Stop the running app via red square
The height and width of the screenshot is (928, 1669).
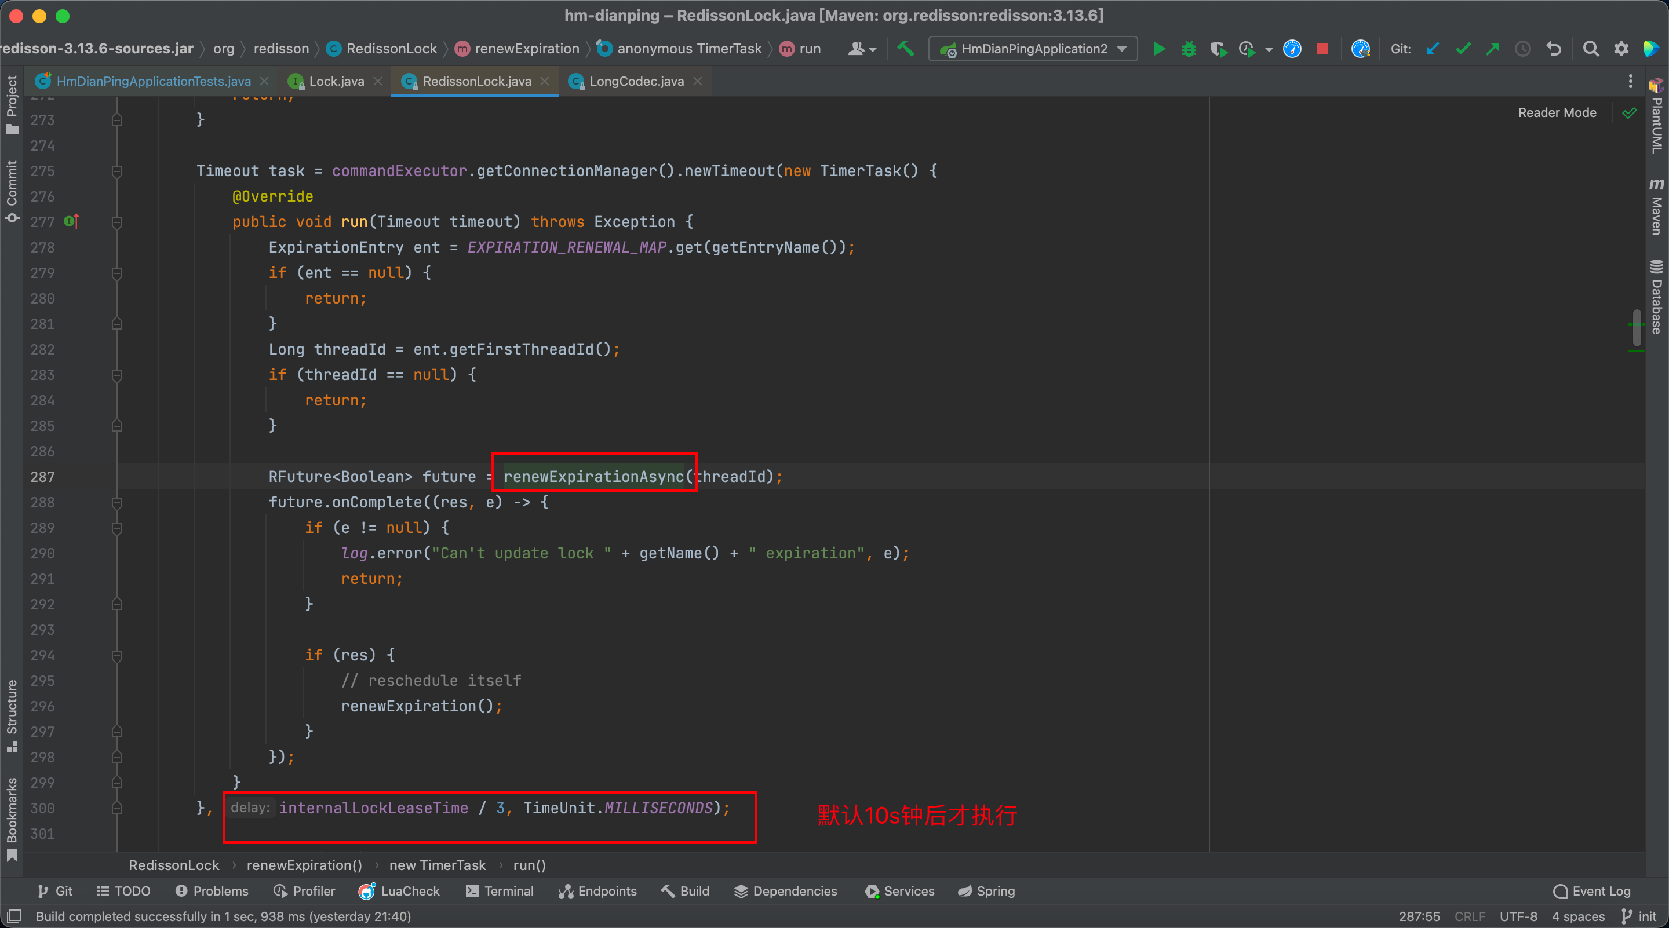click(1322, 49)
